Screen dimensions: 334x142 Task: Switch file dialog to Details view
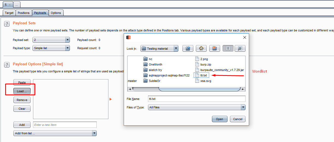(x=240, y=48)
